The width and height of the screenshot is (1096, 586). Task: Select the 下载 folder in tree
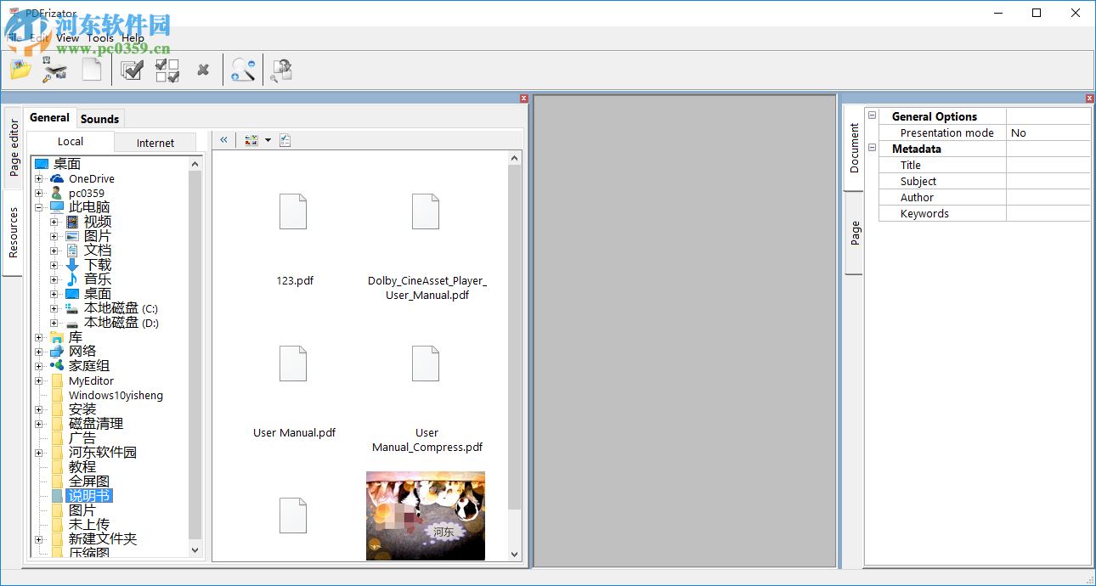pyautogui.click(x=98, y=265)
